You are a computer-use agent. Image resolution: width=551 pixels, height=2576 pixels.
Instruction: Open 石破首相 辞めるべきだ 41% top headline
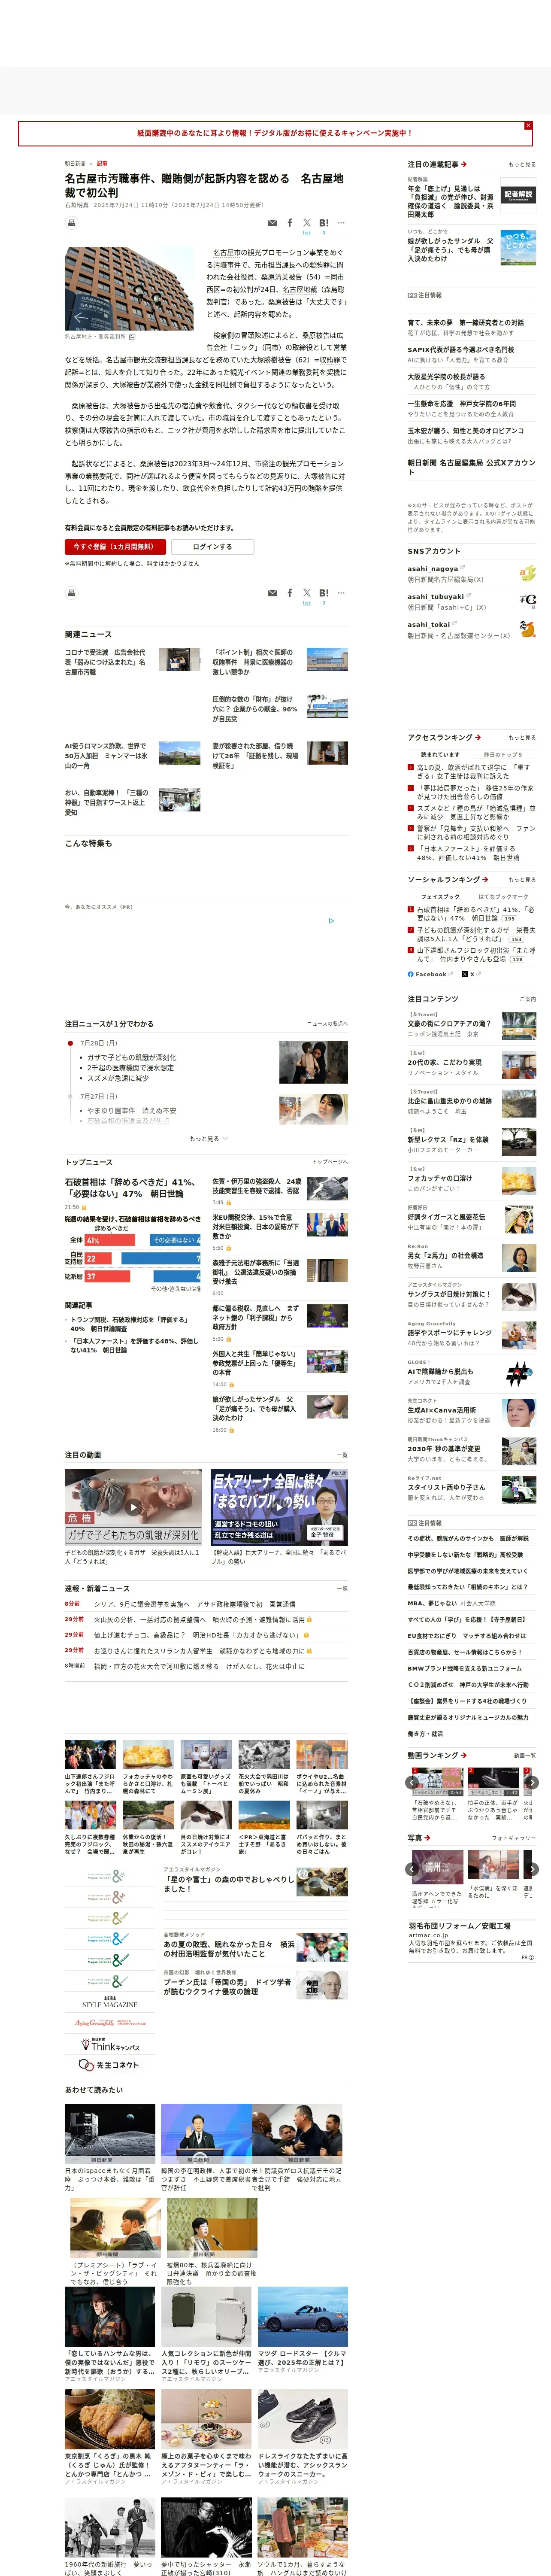click(130, 1187)
